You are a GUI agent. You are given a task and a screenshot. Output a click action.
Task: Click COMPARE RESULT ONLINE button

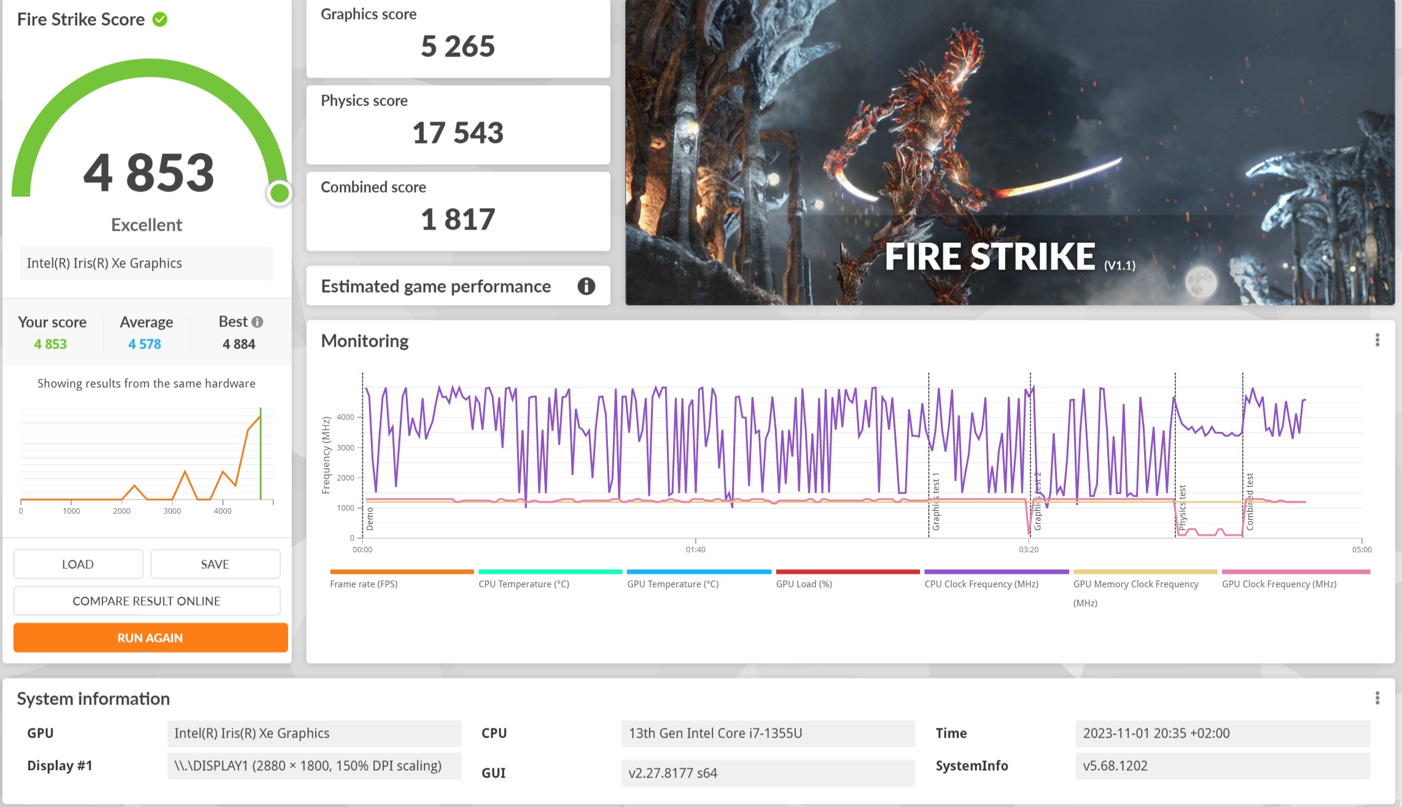pyautogui.click(x=147, y=601)
